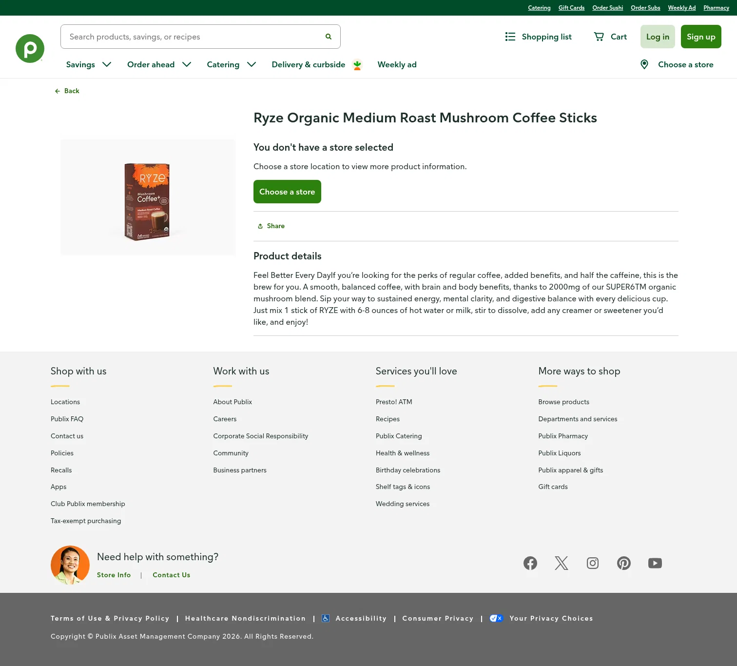
Task: Open Publix Pinterest icon
Action: click(624, 563)
